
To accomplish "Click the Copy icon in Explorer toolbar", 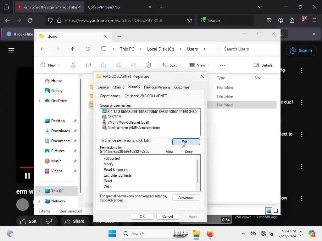I will point(88,65).
